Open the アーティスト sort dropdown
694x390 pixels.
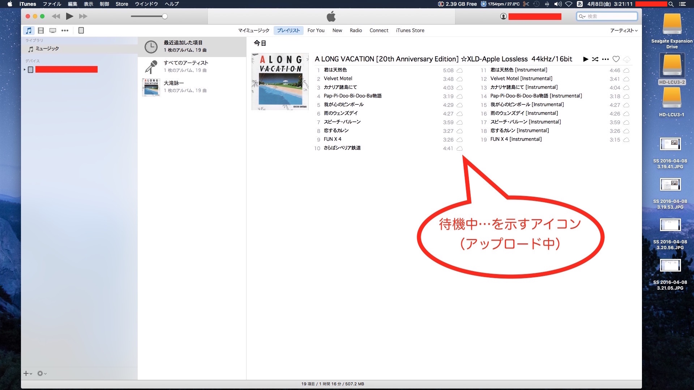(x=624, y=31)
